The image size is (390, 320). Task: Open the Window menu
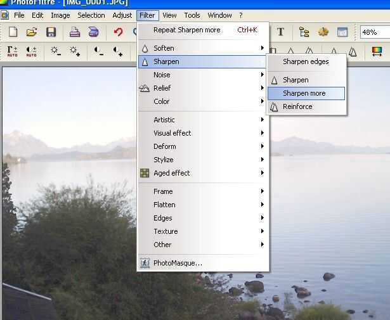point(219,15)
